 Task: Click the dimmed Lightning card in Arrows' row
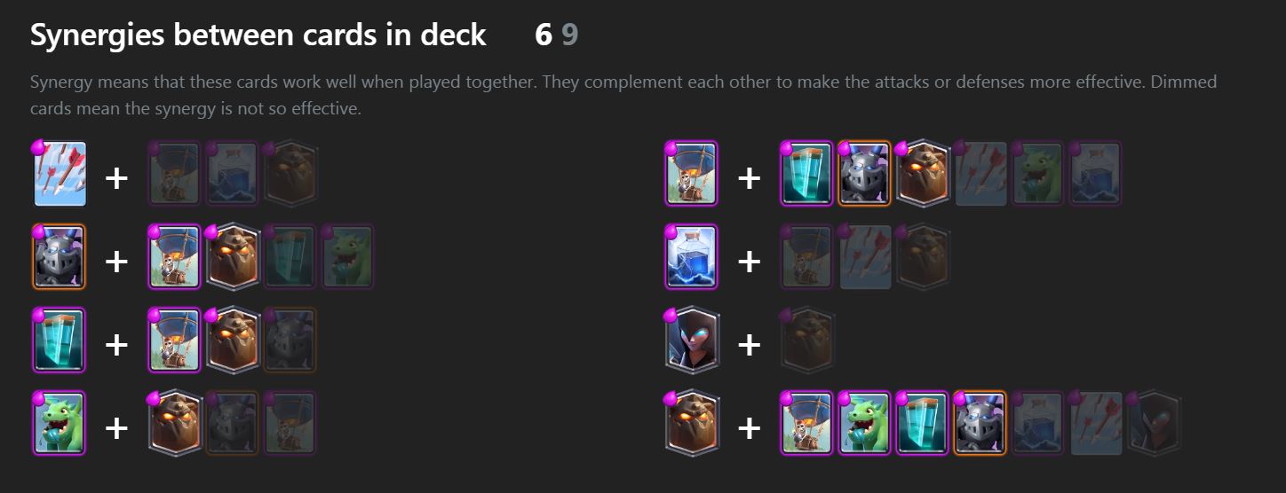[232, 174]
